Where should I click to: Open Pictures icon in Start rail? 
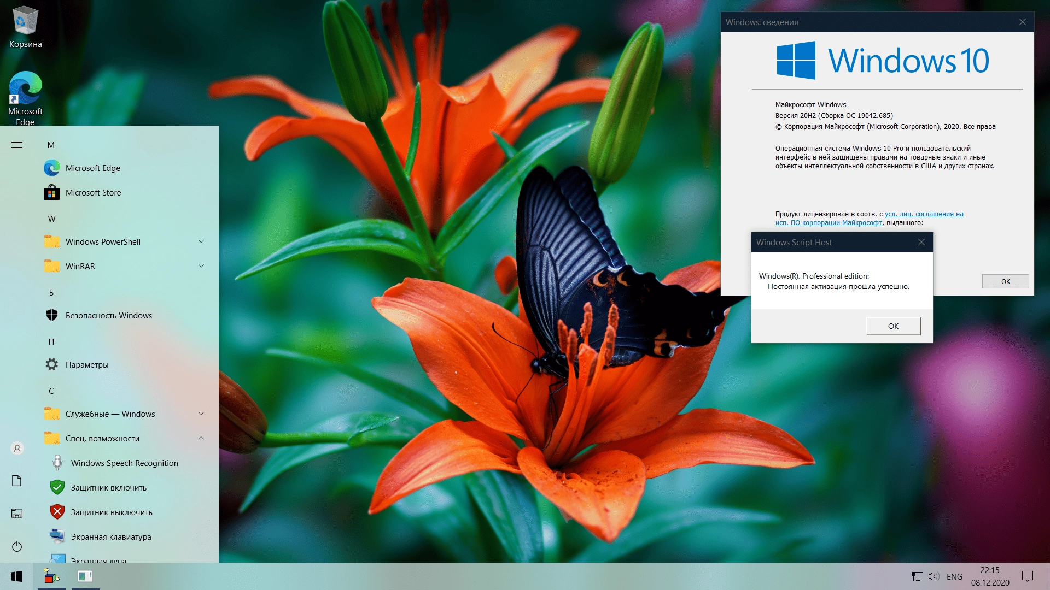17,514
